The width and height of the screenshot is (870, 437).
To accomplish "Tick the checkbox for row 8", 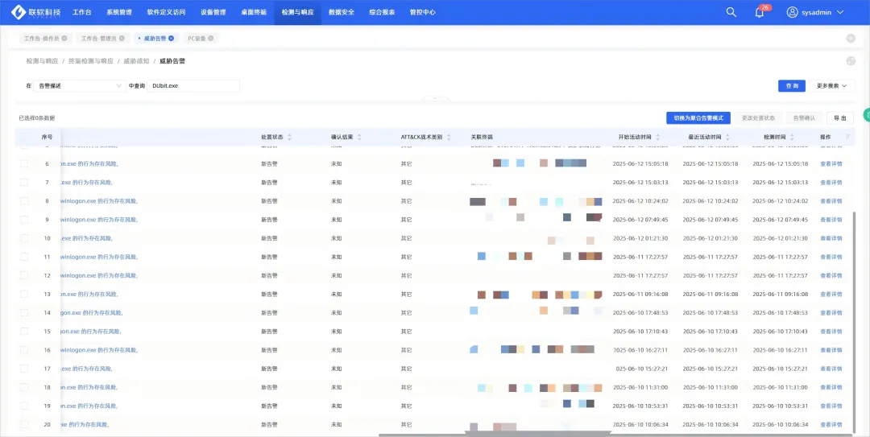I will (x=24, y=201).
